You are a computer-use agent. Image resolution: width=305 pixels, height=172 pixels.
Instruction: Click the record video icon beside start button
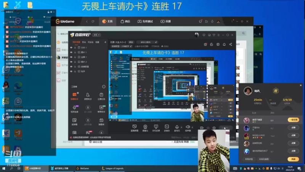(202, 128)
